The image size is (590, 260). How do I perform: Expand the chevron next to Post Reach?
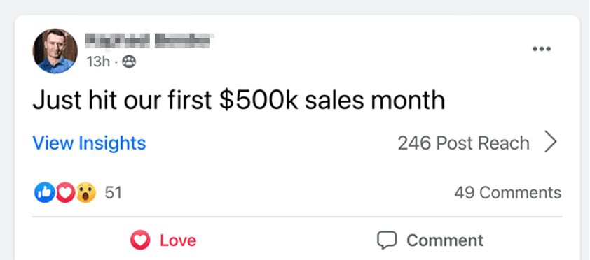(x=551, y=143)
